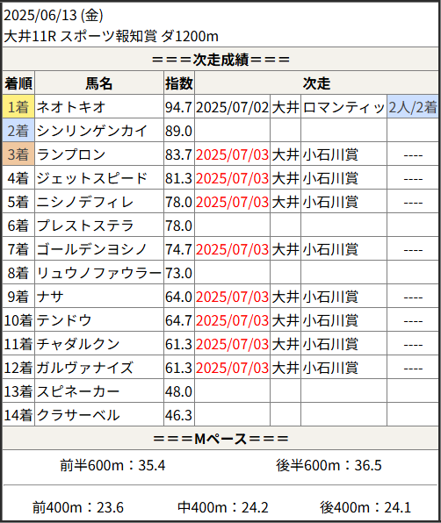This screenshot has width=441, height=523.
Task: Select the horse name シンリンゲンカイ
Action: click(x=92, y=131)
